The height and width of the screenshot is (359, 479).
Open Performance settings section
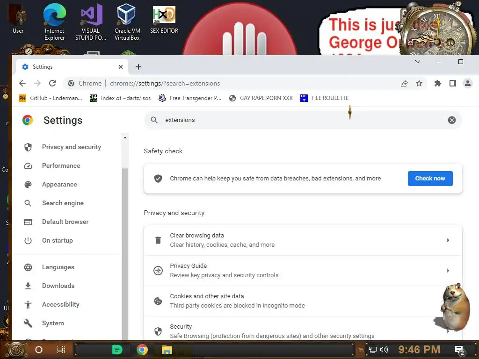(61, 165)
